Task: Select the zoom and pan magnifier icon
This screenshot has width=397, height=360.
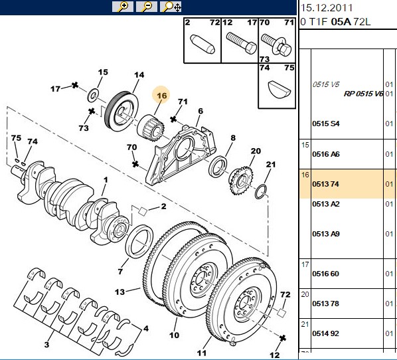Action: coord(171,7)
